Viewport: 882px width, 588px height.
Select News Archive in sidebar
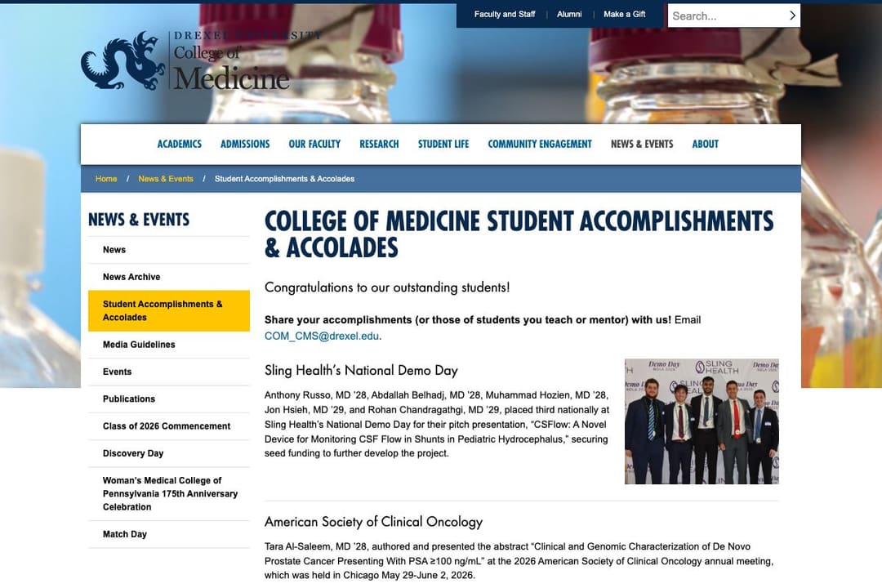coord(169,277)
